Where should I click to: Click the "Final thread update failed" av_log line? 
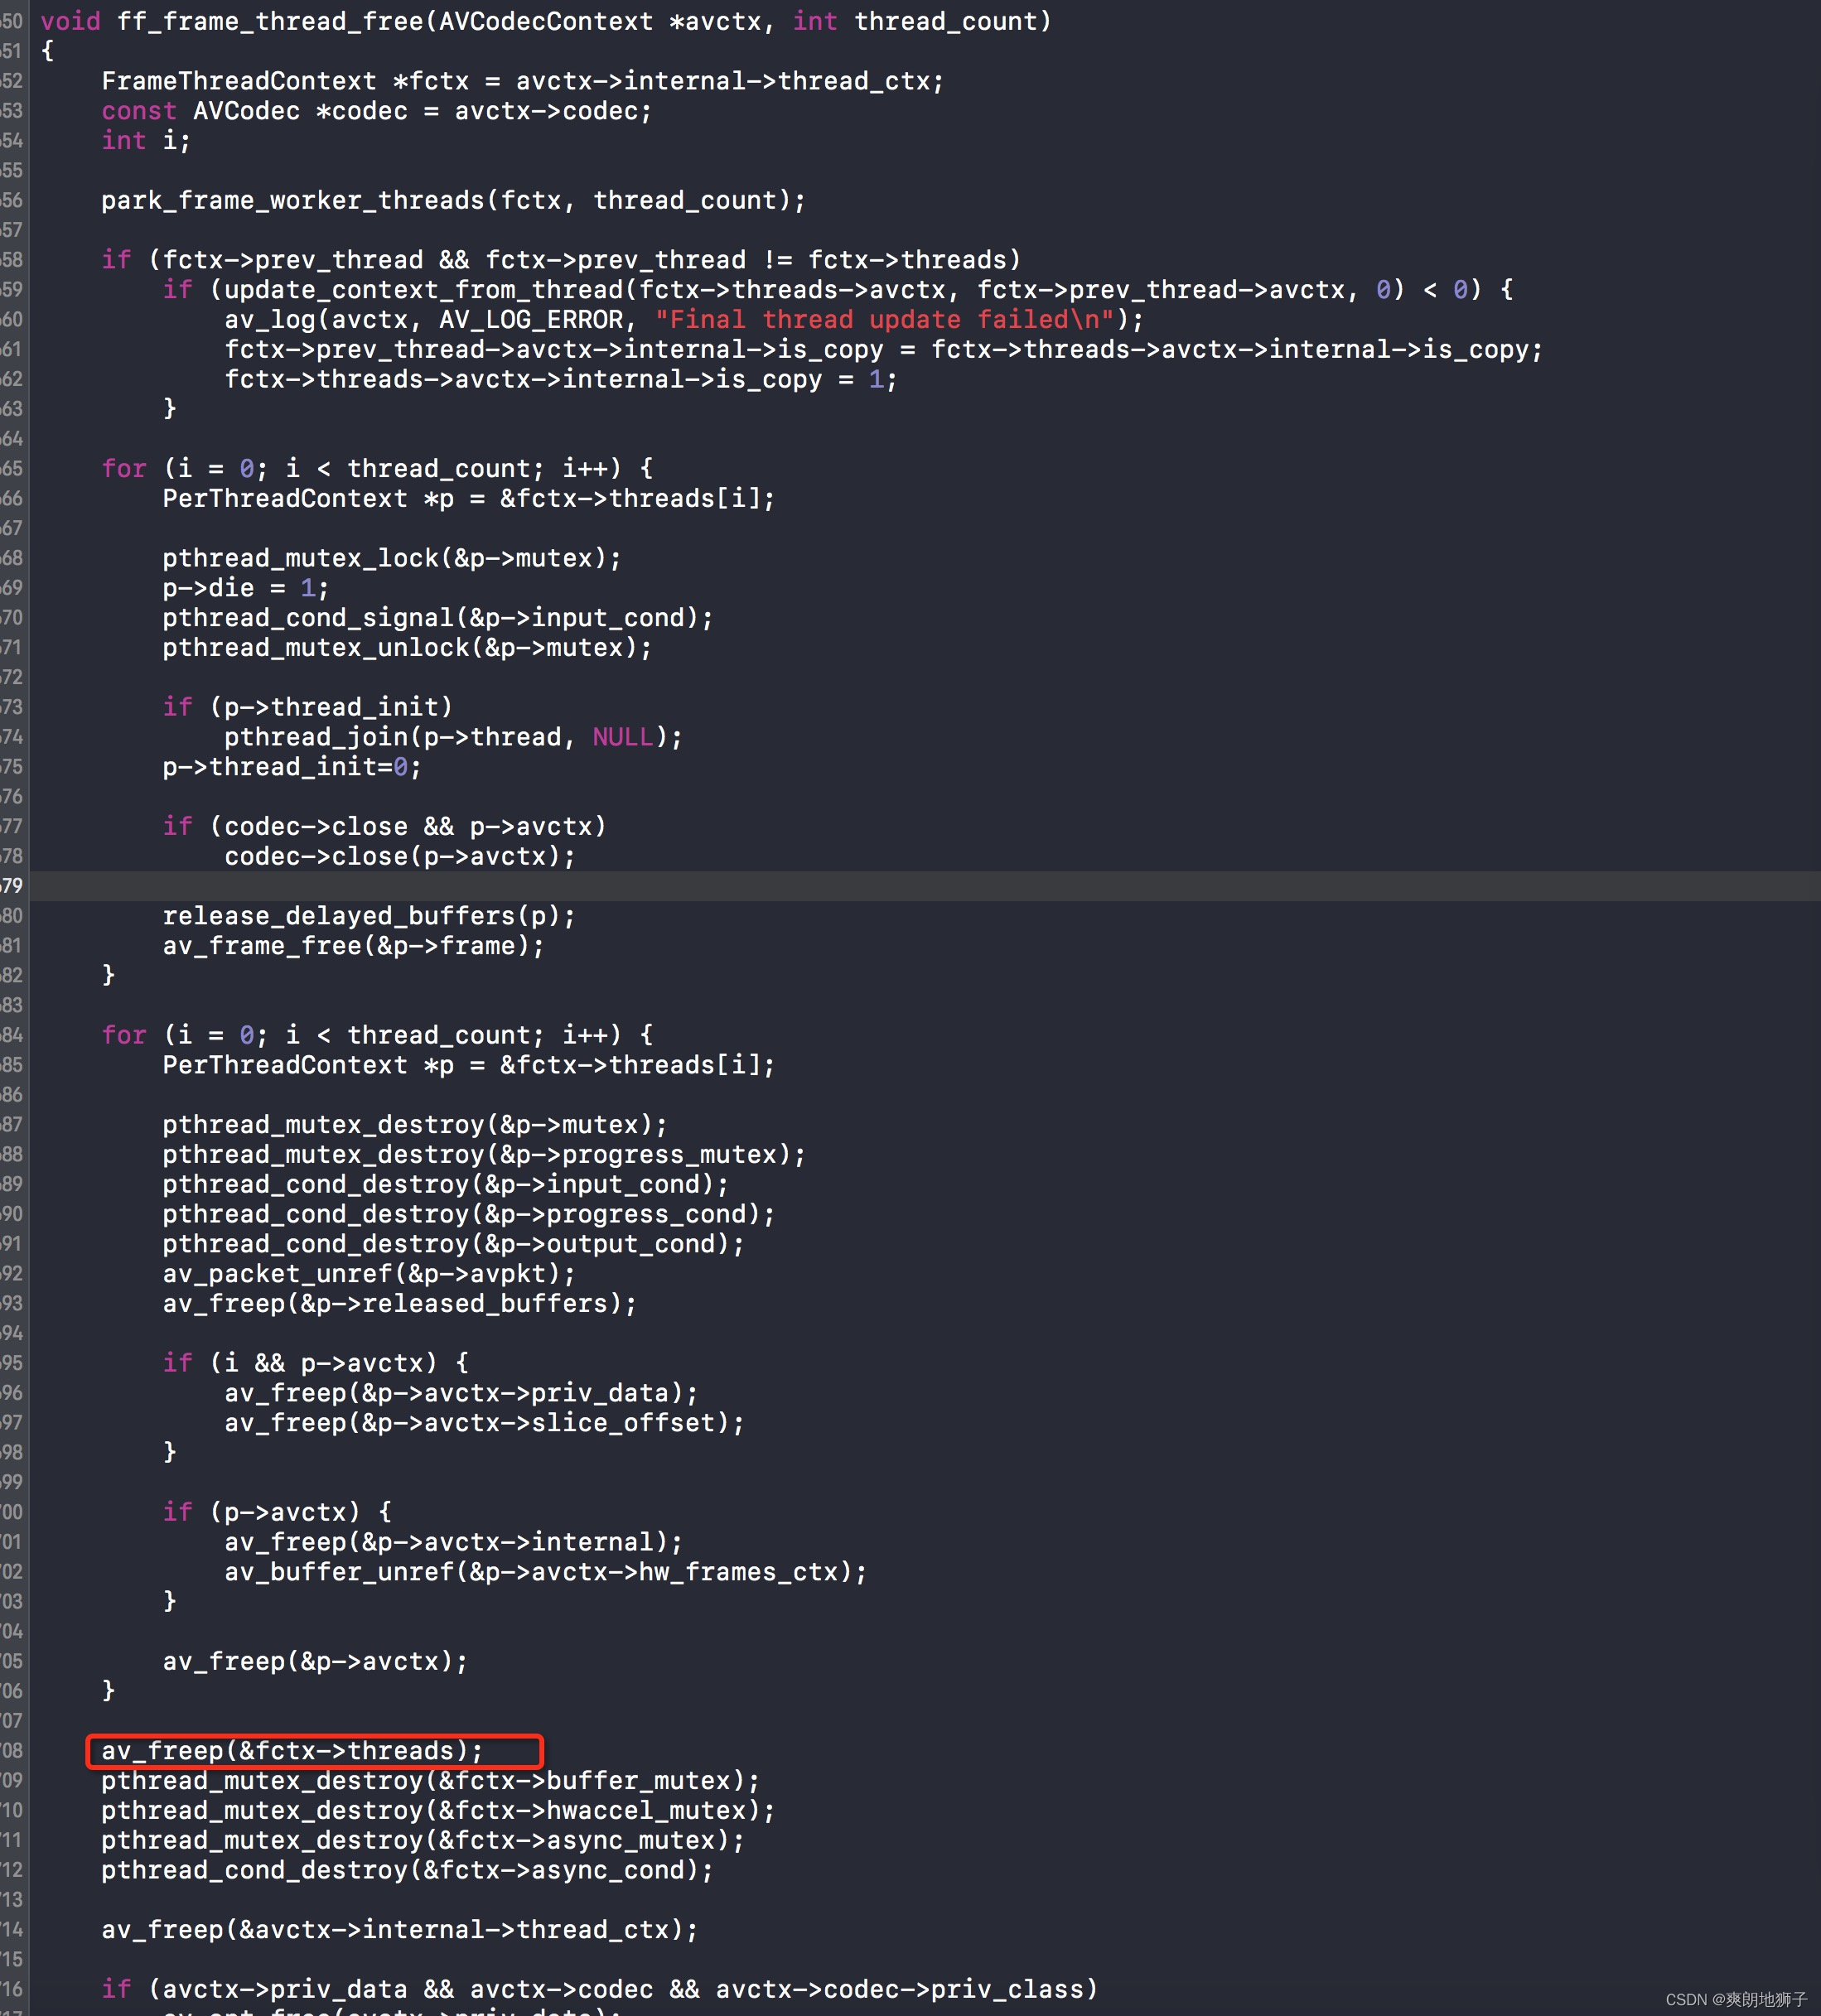[x=684, y=320]
